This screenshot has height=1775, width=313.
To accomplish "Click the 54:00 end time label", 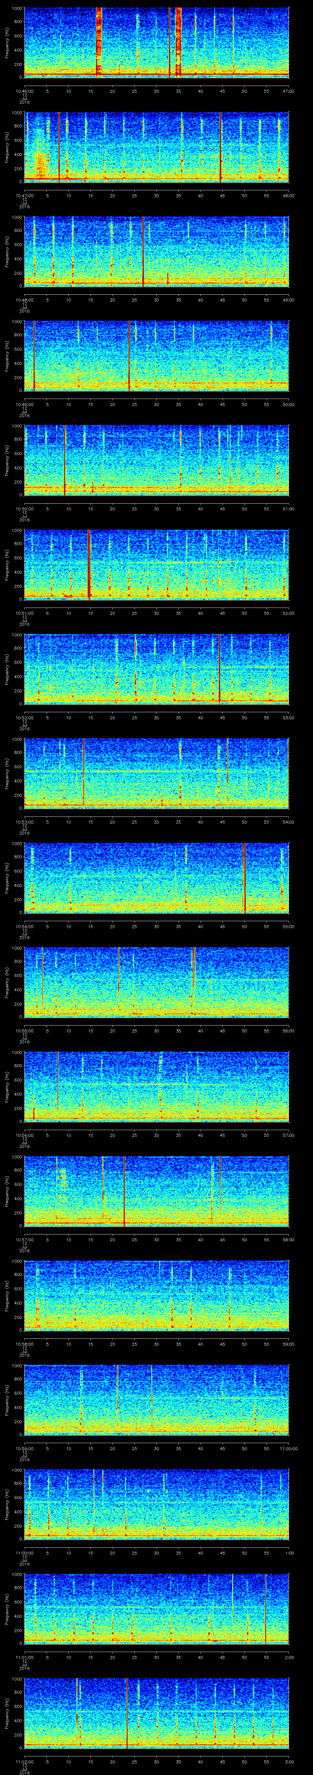I will click(x=289, y=822).
